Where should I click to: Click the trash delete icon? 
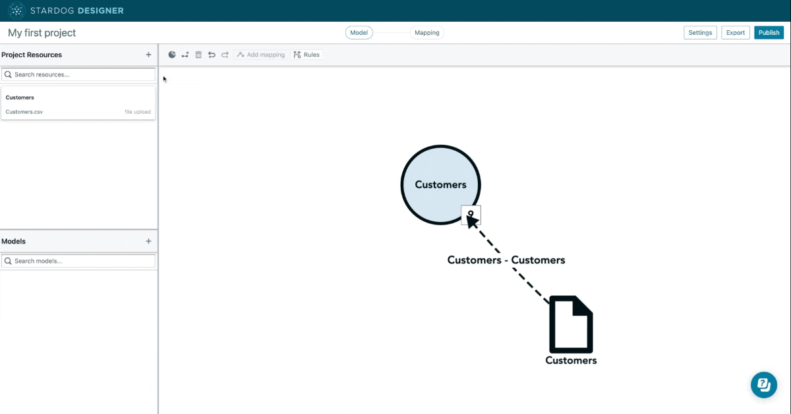(198, 55)
